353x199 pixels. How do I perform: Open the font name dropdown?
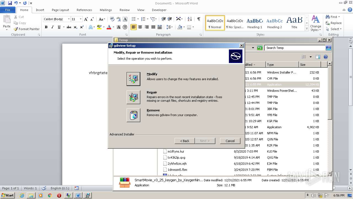pos(69,19)
